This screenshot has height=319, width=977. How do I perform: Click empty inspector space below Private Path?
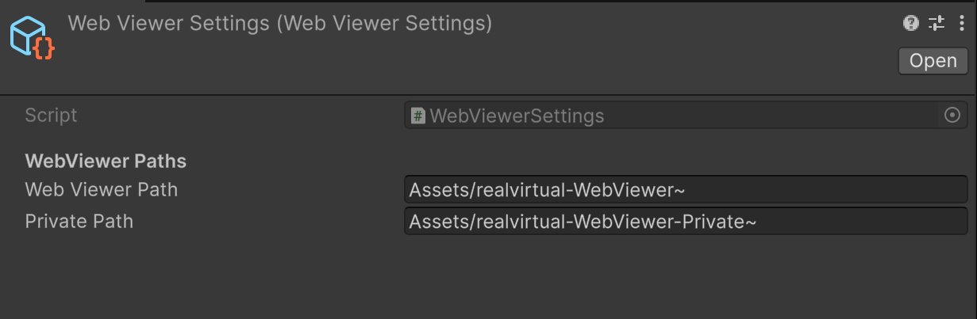click(x=476, y=277)
